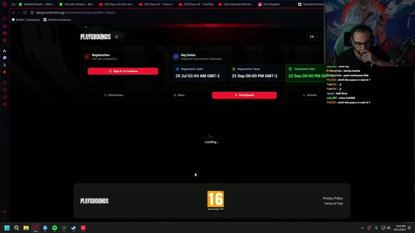Viewport: 415px width, 233px height.
Task: Open Windows taskbar search
Action: click(x=17, y=228)
